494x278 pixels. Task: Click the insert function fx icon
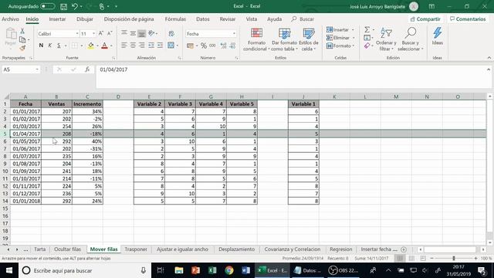coord(87,69)
